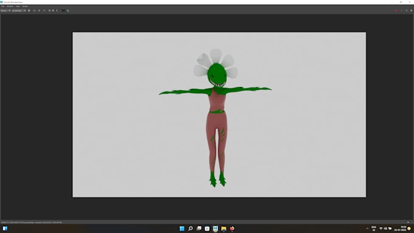The image size is (414, 233).
Task: Open Firefox from the taskbar
Action: tap(232, 229)
